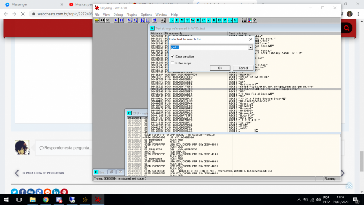The image size is (364, 205).
Task: Show Source with the S icon
Action: point(236,20)
